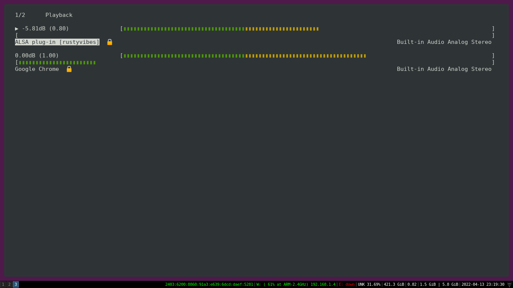Switch to workspace 1
The height and width of the screenshot is (288, 513).
pos(3,285)
